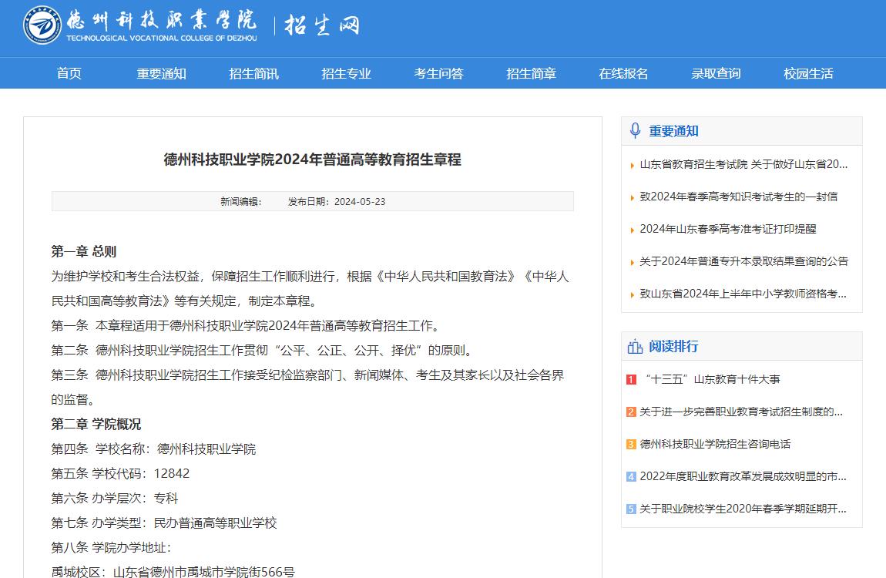Click the line starting 第一条 本章程适用于
886x578 pixels.
point(246,325)
